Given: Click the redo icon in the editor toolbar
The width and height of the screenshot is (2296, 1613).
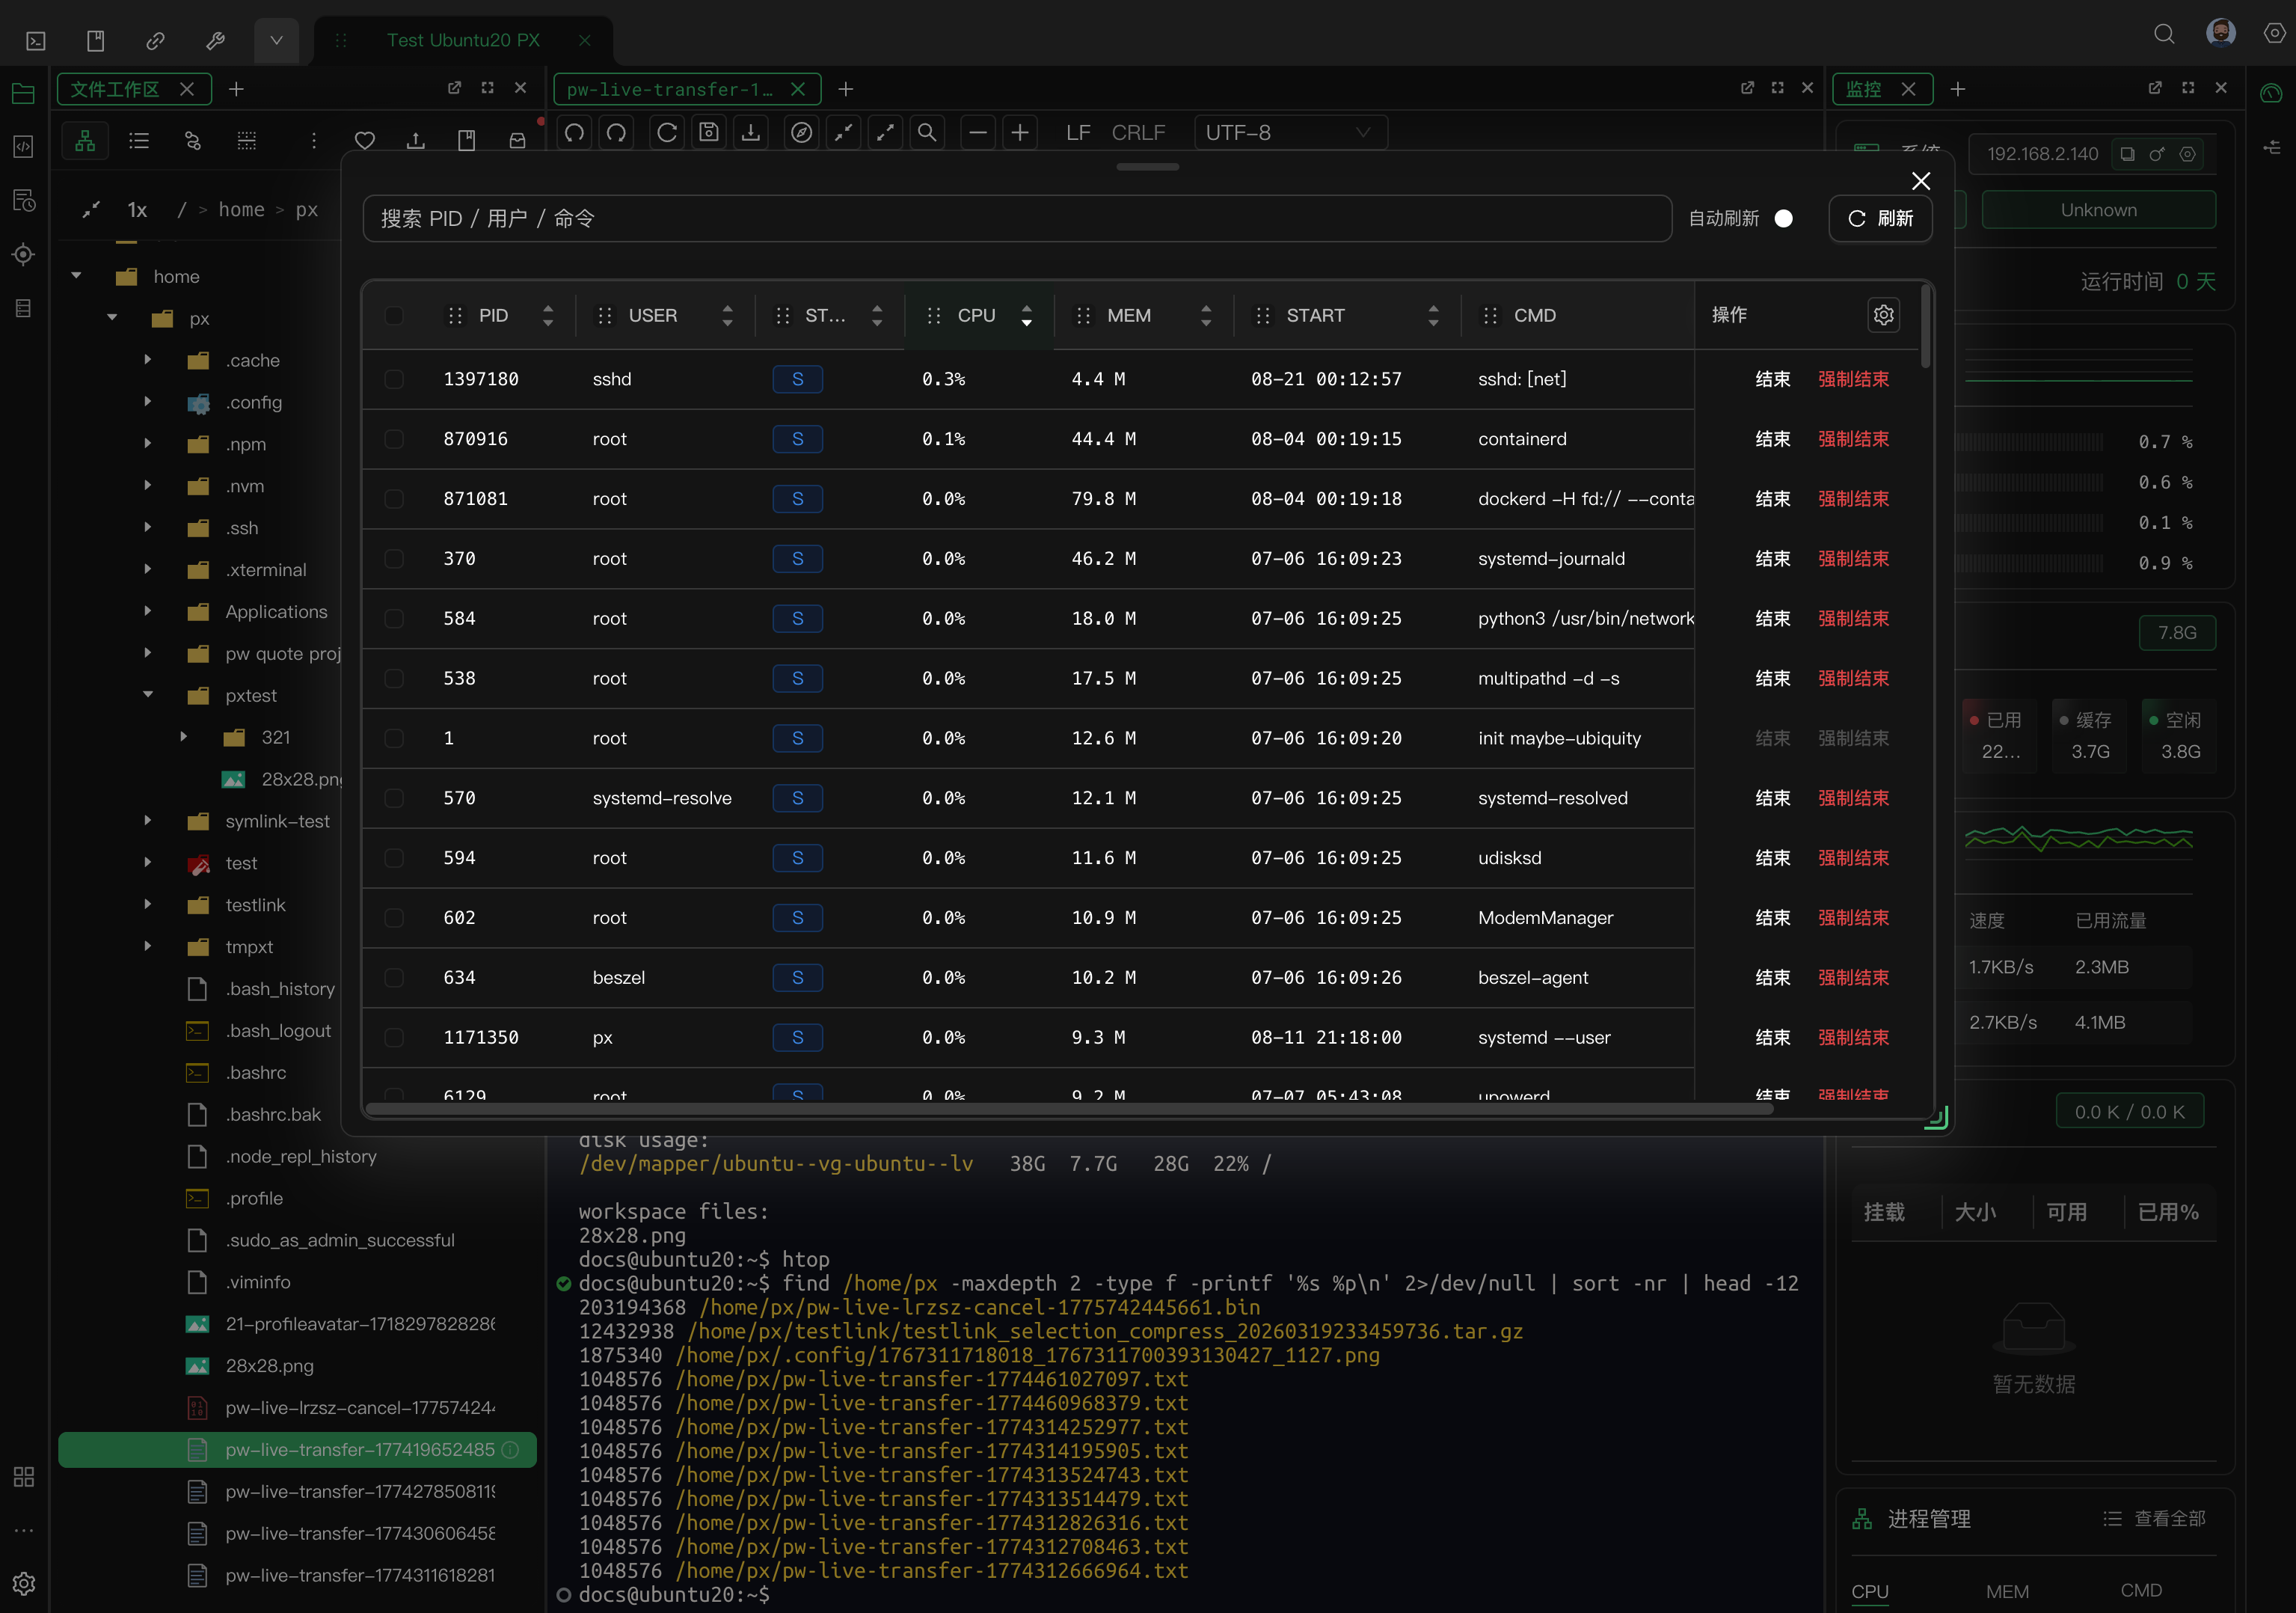Looking at the screenshot, I should click(617, 133).
